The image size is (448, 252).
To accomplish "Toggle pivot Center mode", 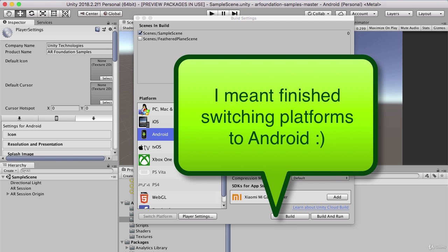I will tap(89, 14).
